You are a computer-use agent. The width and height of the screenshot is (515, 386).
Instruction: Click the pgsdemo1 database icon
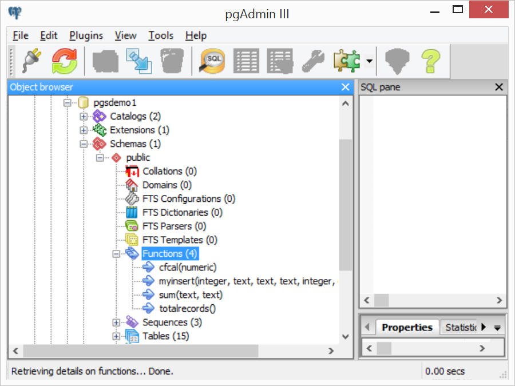(x=84, y=103)
